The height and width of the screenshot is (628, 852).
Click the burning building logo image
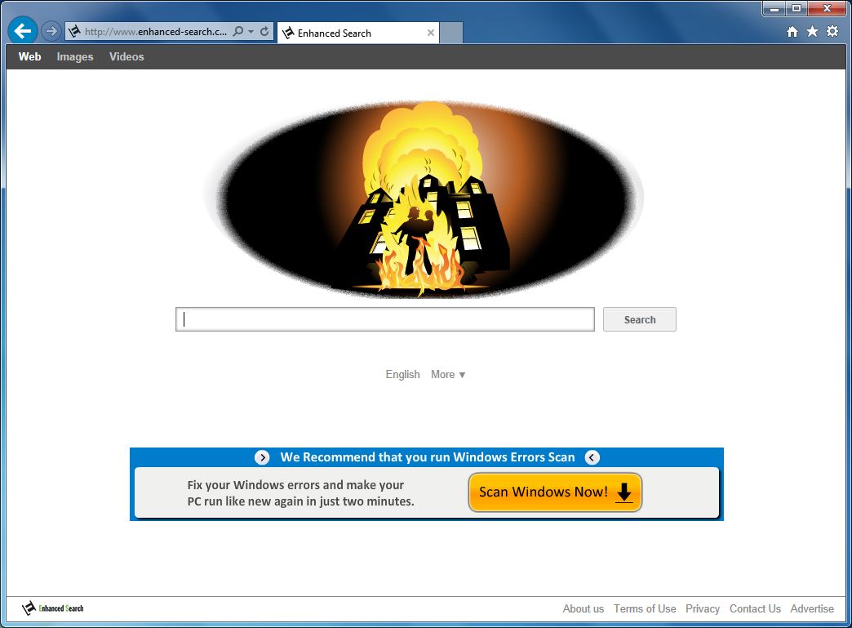click(424, 198)
